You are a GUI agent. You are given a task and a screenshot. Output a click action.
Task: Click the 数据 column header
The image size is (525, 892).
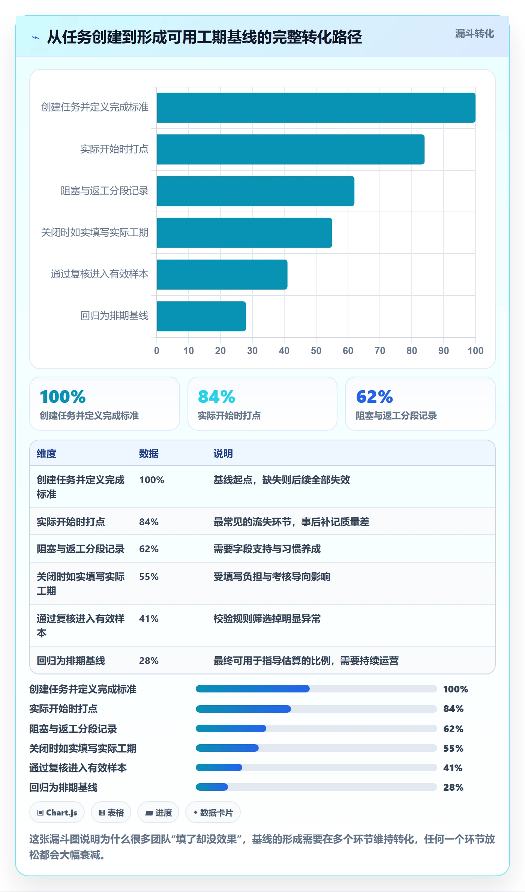[148, 454]
